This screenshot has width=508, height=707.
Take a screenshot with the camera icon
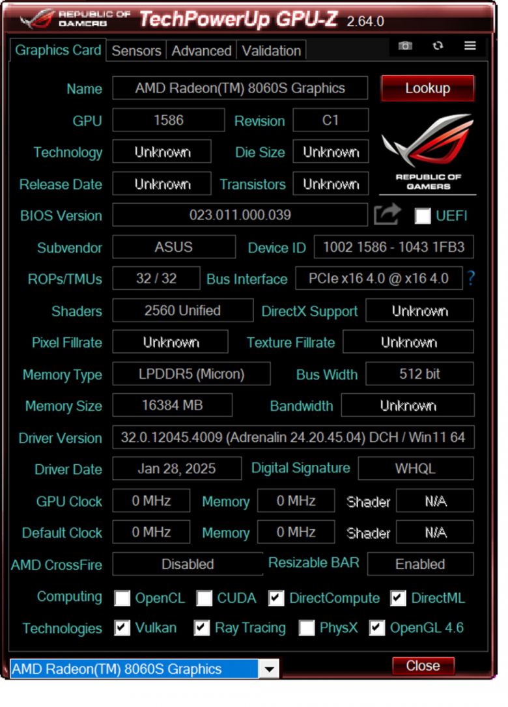[x=405, y=46]
